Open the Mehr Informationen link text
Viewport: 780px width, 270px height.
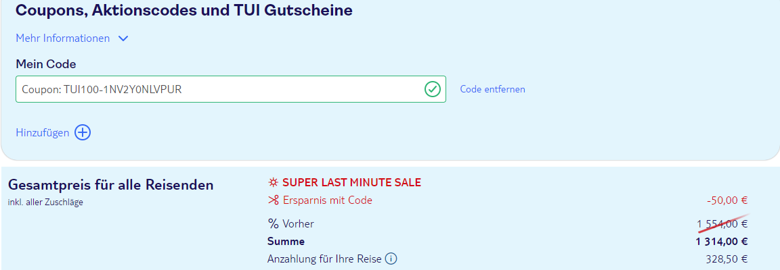[x=63, y=38]
